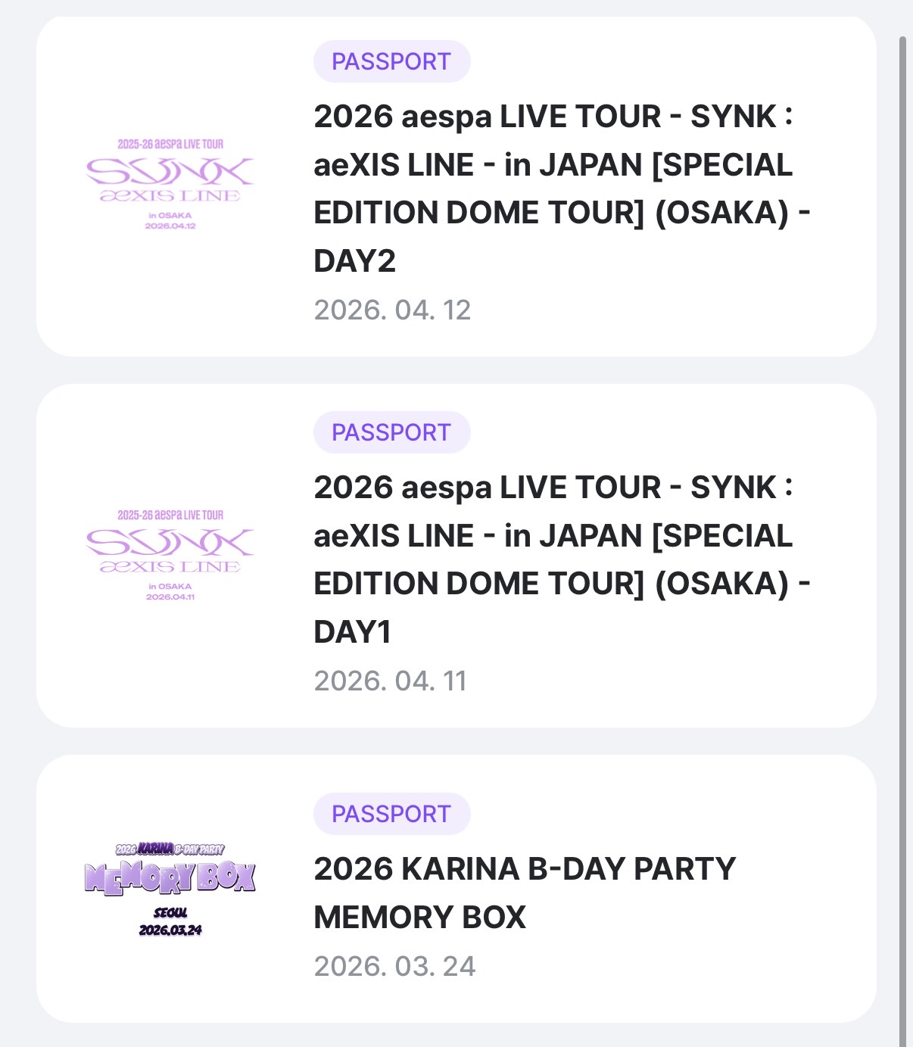Tap the PASSPORT badge on Osaka DAY1
Image resolution: width=913 pixels, height=1047 pixels.
[x=391, y=432]
